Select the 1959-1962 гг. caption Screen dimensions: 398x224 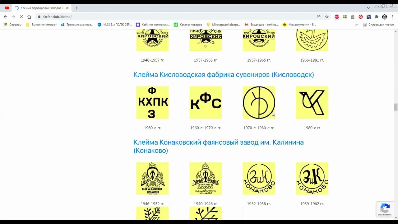click(x=312, y=204)
